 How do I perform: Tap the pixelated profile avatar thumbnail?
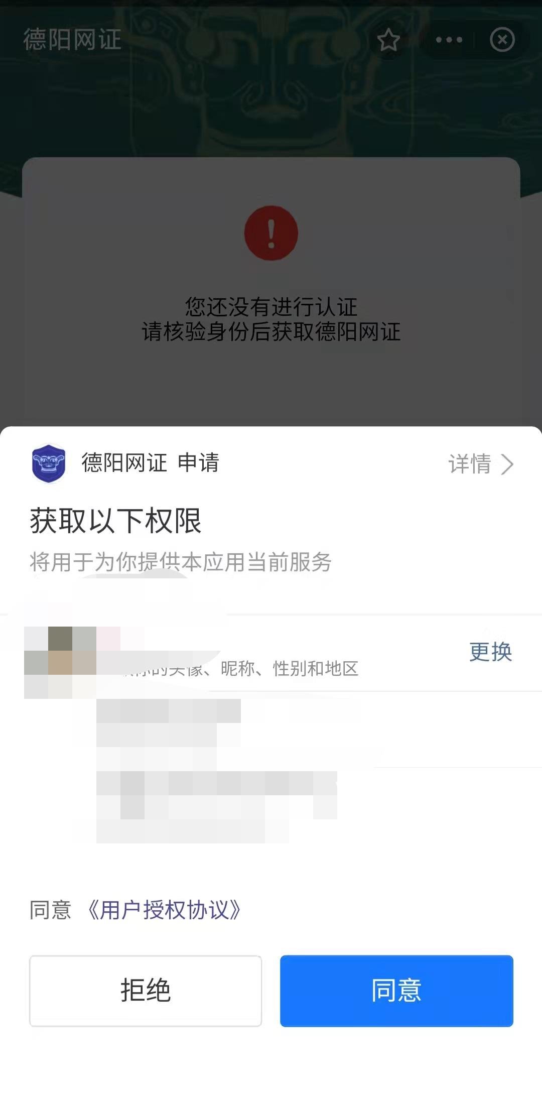60,663
